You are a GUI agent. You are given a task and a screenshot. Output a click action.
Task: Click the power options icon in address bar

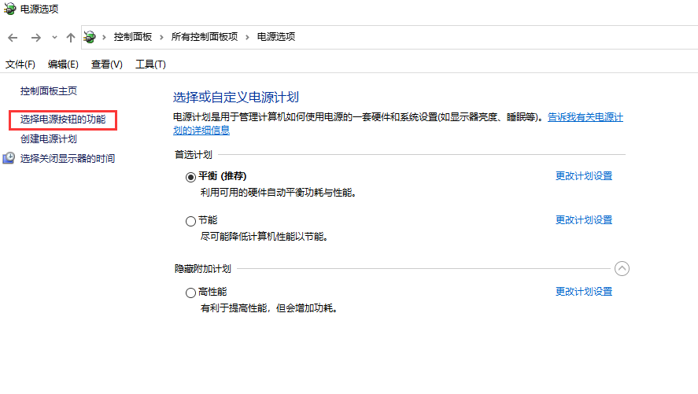[90, 37]
